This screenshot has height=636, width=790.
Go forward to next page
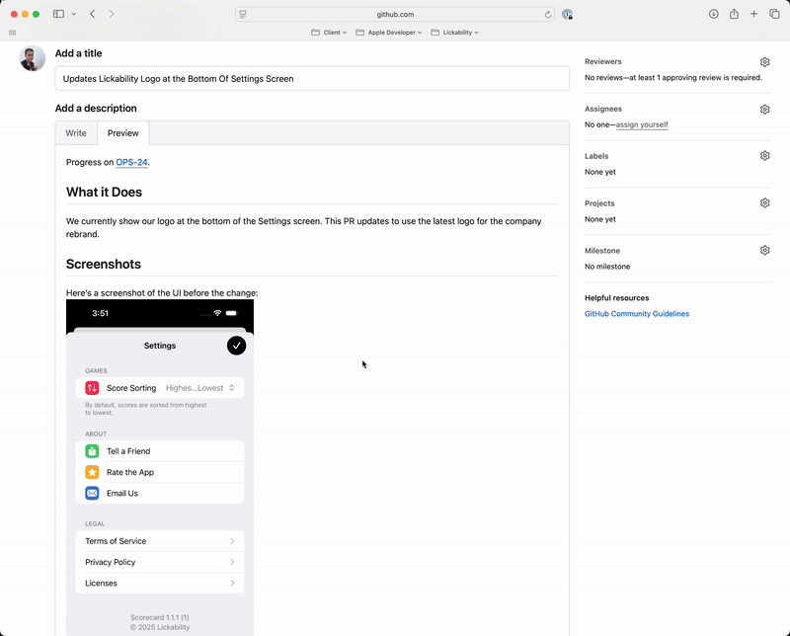(x=112, y=14)
